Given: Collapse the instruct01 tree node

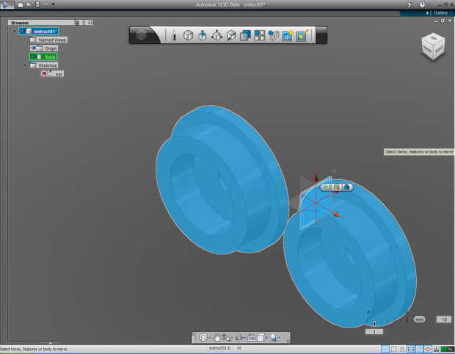Looking at the screenshot, I should 15,31.
